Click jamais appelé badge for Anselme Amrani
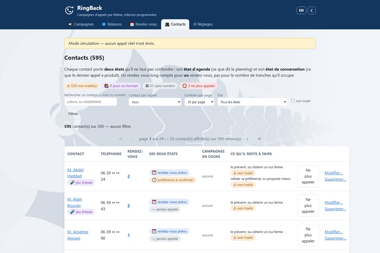 [165, 239]
